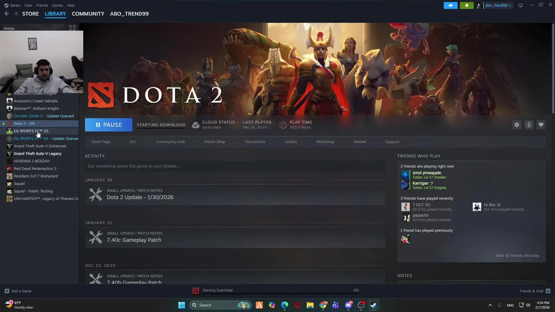This screenshot has width=555, height=312.
Task: Open the Games menu
Action: coord(57,5)
